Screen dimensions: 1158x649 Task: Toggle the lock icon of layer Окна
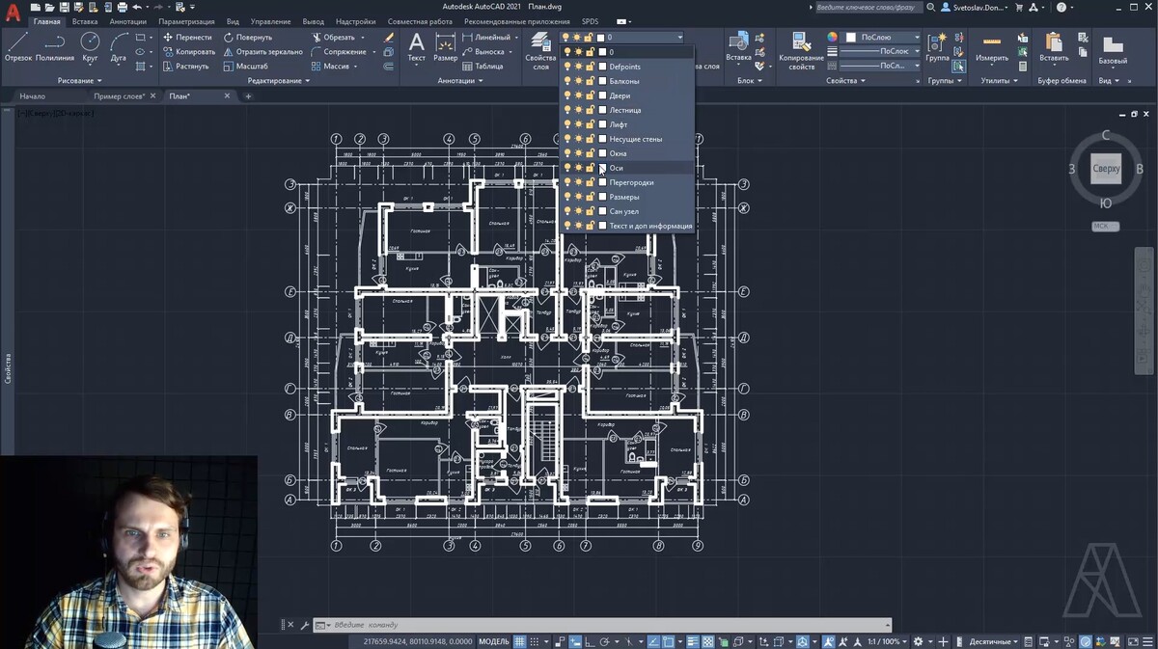[590, 153]
